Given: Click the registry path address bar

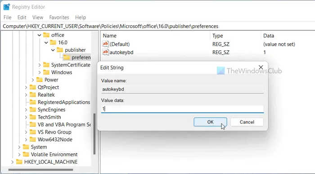Looking at the screenshot, I should [157, 26].
